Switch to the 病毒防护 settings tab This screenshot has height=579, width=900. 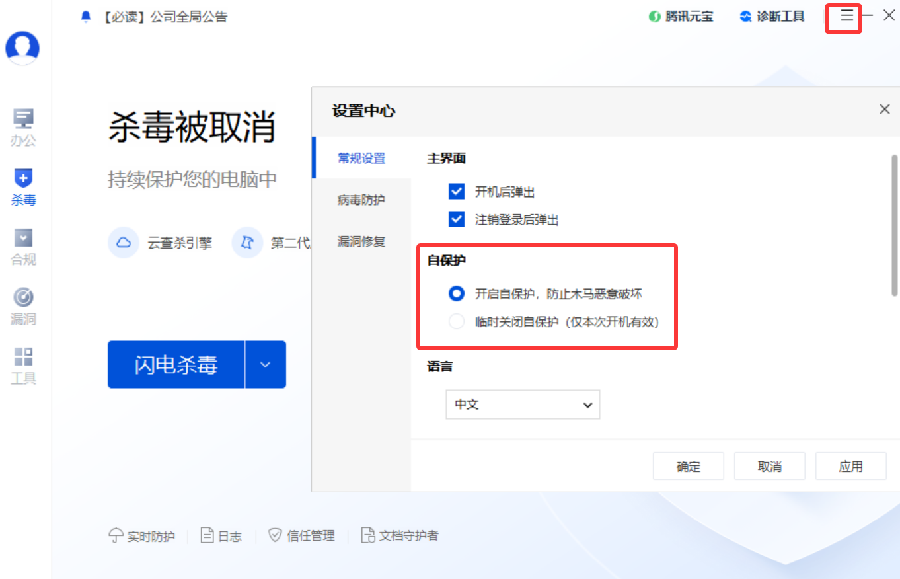pos(361,200)
